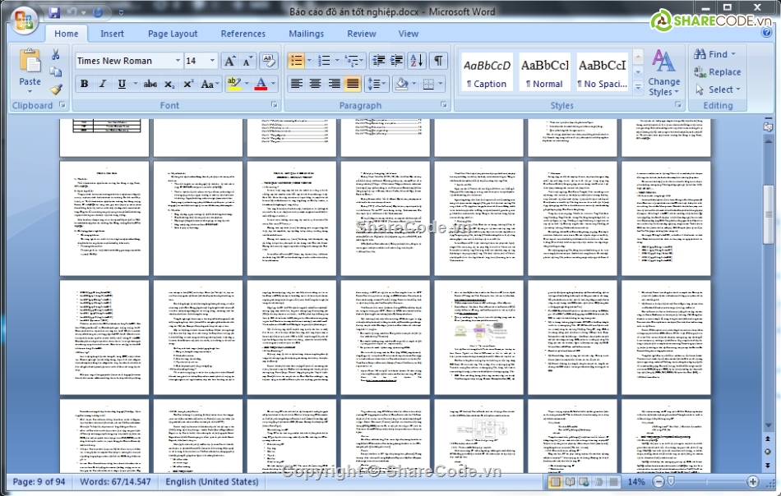The height and width of the screenshot is (496, 781).
Task: Open the line spacing dropdown
Action: [377, 84]
